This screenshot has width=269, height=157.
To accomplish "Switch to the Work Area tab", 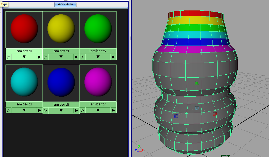I will pyautogui.click(x=65, y=4).
